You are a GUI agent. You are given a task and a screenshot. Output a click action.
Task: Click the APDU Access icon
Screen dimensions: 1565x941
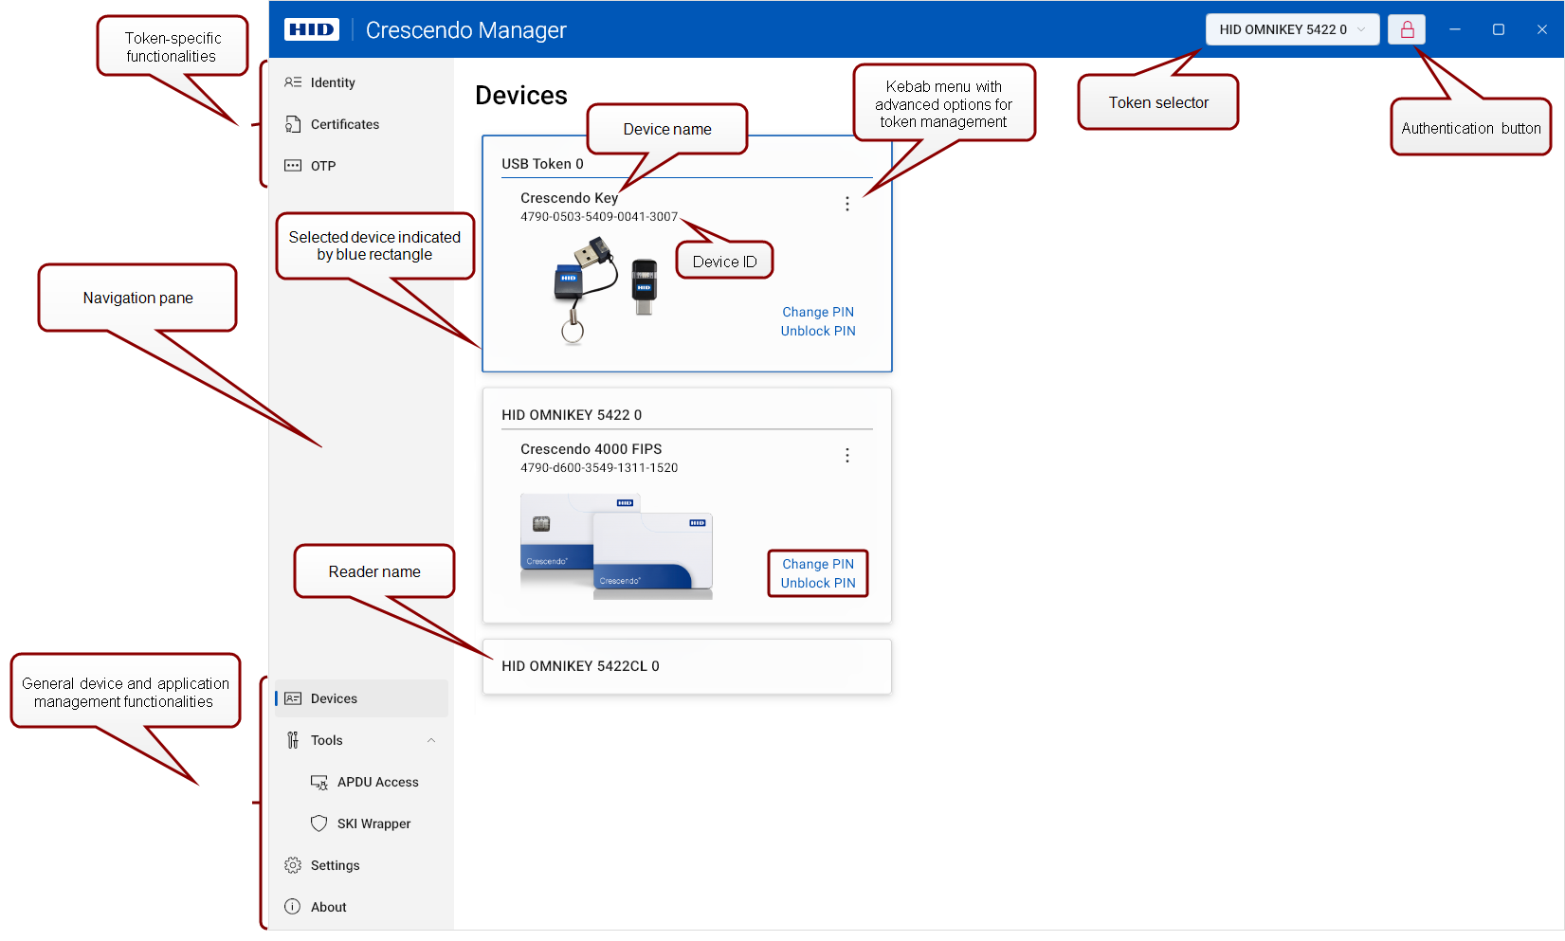point(319,782)
